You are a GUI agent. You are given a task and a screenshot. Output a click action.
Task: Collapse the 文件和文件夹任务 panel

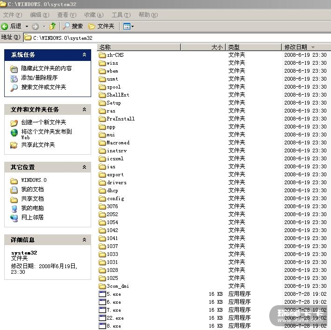pos(84,109)
